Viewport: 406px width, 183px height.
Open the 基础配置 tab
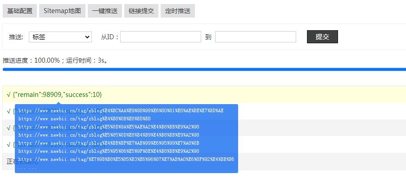coord(20,11)
